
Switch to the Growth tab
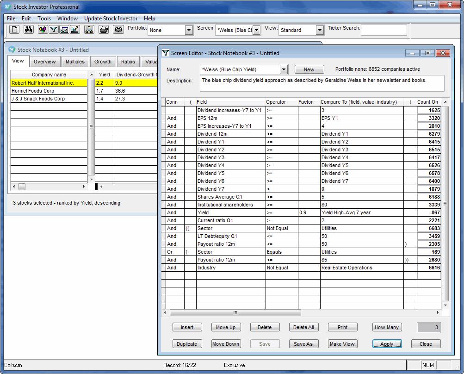(103, 61)
